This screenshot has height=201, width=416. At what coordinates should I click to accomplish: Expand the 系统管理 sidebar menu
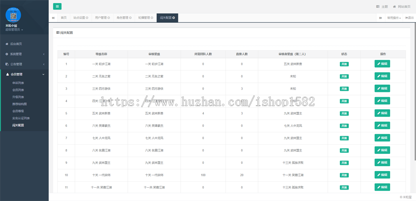click(x=24, y=54)
